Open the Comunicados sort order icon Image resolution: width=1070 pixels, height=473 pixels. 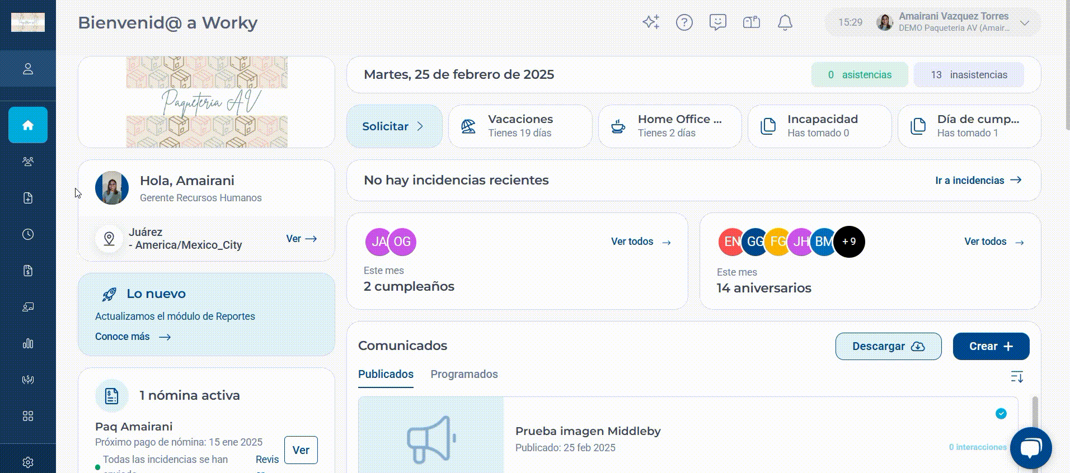[x=1017, y=376]
